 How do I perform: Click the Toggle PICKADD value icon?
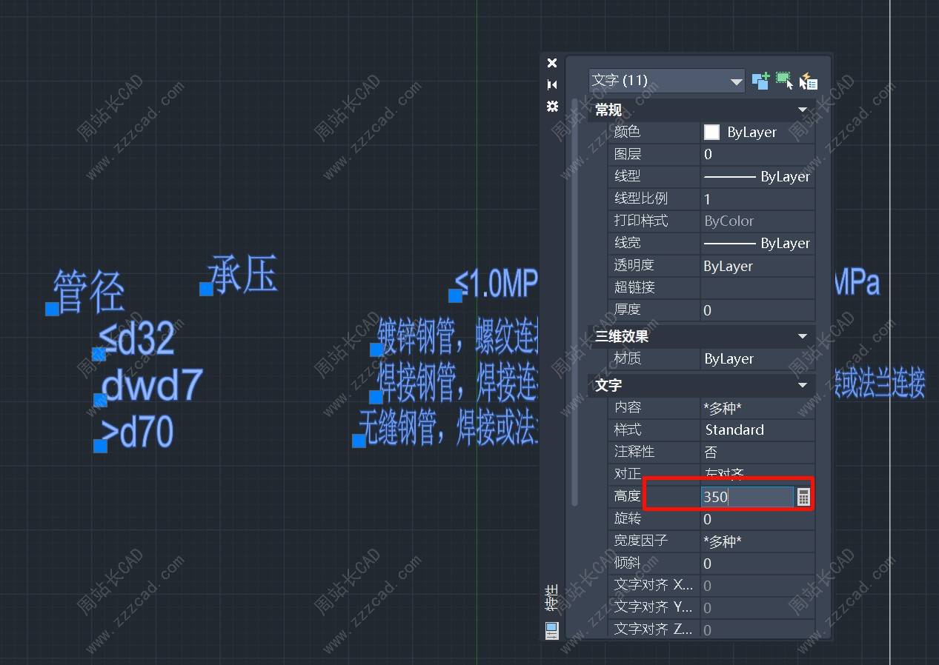760,81
